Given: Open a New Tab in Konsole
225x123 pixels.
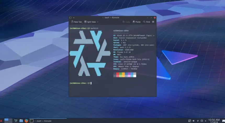Looking at the screenshot, I should pos(76,22).
